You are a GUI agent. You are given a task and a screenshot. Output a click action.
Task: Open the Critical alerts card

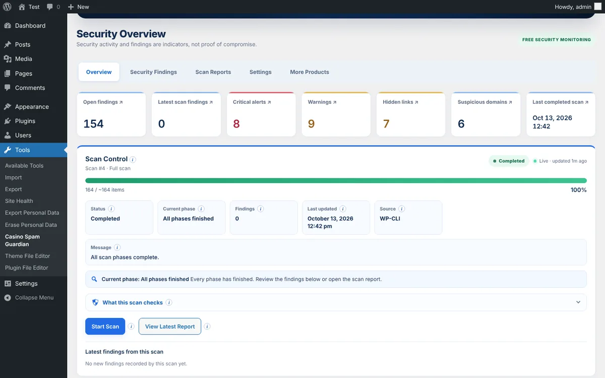pyautogui.click(x=261, y=114)
